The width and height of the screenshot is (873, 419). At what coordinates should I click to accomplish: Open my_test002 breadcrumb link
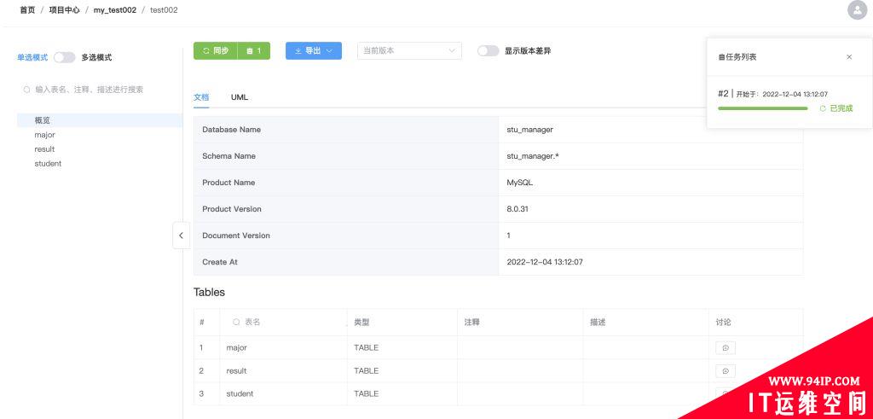[x=115, y=10]
